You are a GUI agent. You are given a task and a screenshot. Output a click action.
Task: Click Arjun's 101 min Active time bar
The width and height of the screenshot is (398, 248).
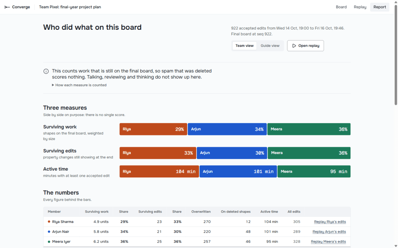[x=238, y=172]
